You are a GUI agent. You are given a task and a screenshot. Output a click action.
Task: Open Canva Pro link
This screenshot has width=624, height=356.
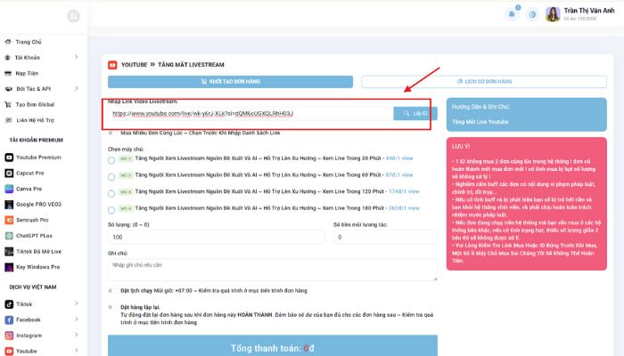click(x=29, y=189)
